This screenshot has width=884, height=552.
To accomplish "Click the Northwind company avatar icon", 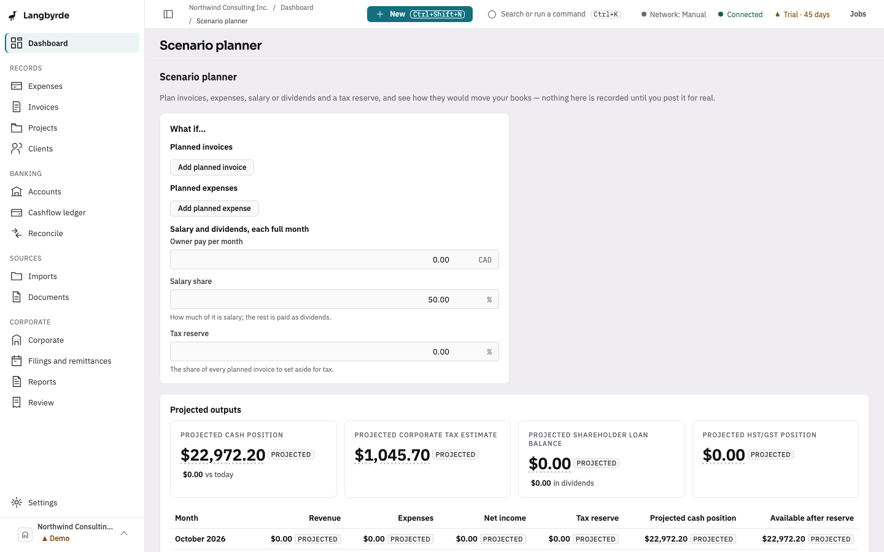I will pos(25,534).
